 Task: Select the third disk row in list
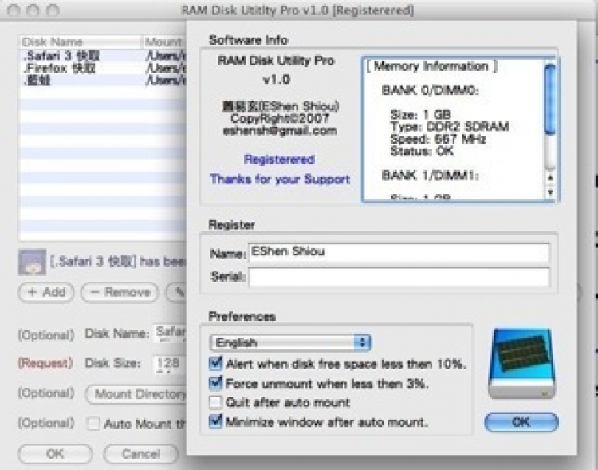click(103, 81)
